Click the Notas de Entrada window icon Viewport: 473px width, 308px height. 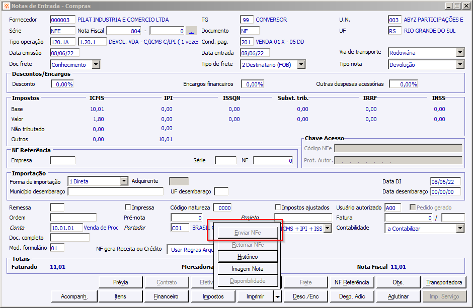click(x=5, y=6)
